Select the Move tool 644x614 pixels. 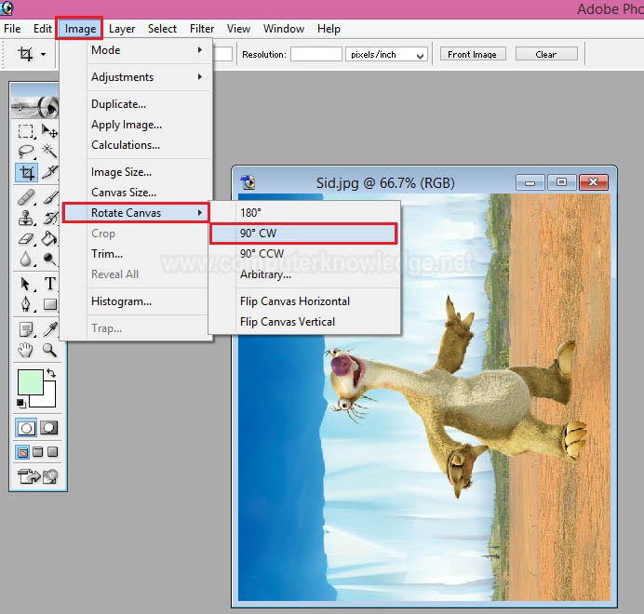[49, 131]
